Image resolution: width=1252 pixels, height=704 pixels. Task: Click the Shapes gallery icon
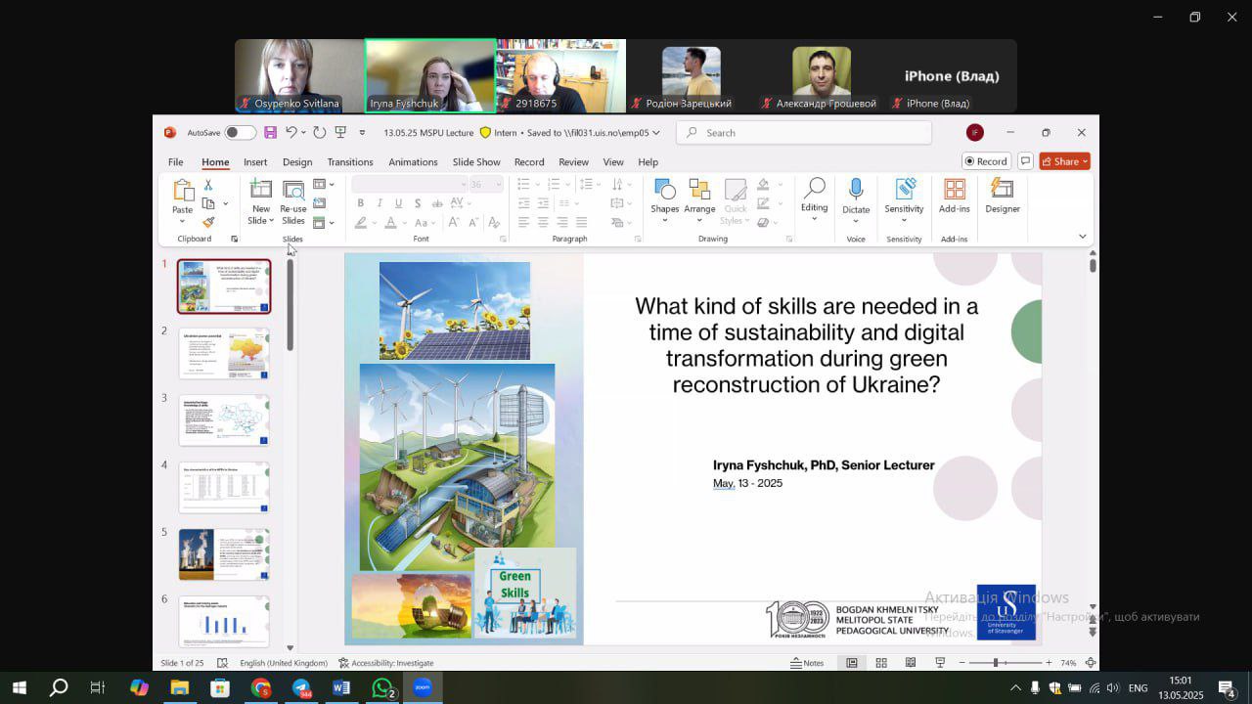coord(664,189)
